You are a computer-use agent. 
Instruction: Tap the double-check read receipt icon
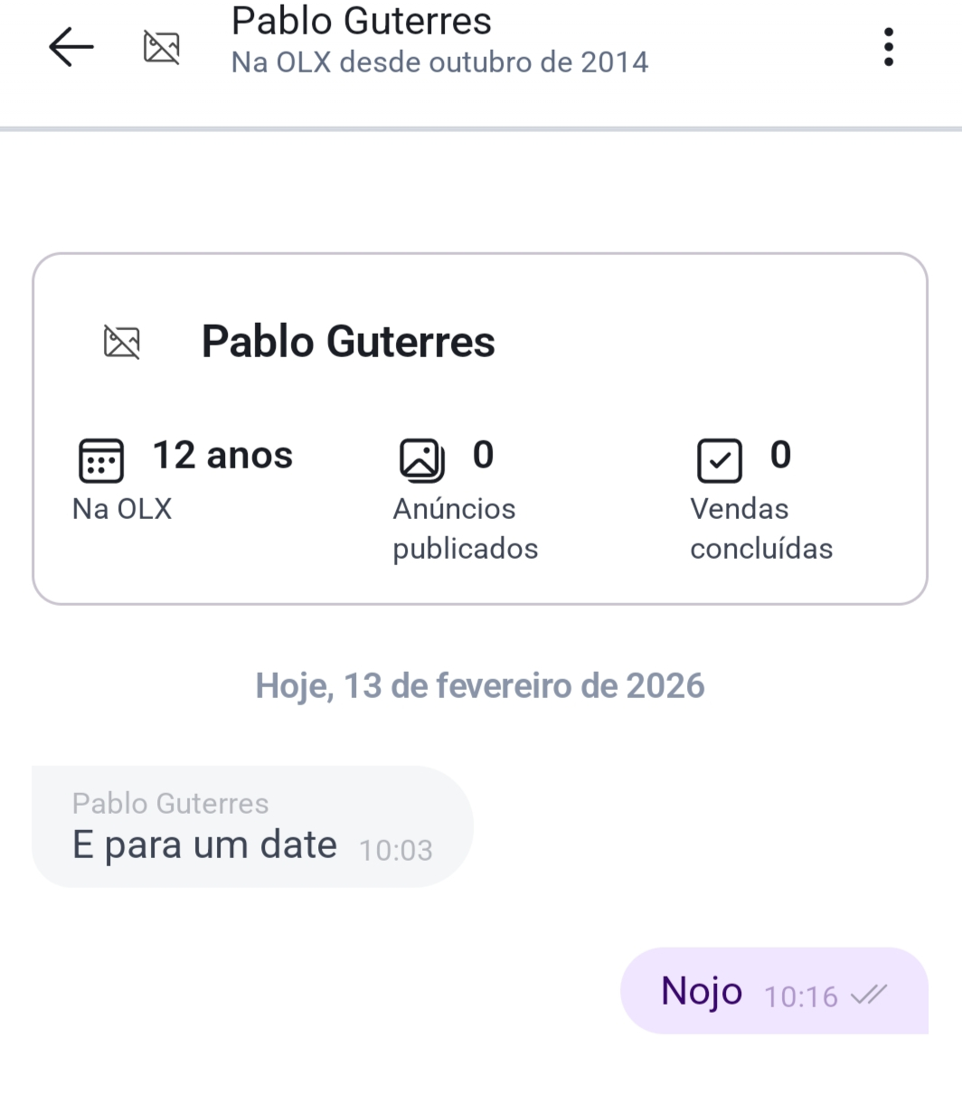click(x=870, y=995)
